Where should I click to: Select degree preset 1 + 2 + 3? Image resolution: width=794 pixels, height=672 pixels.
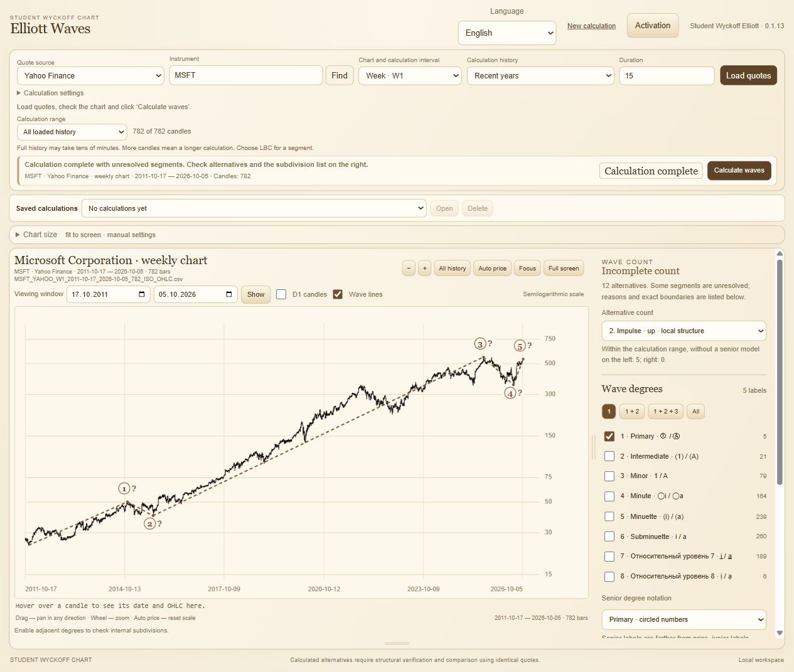[665, 412]
